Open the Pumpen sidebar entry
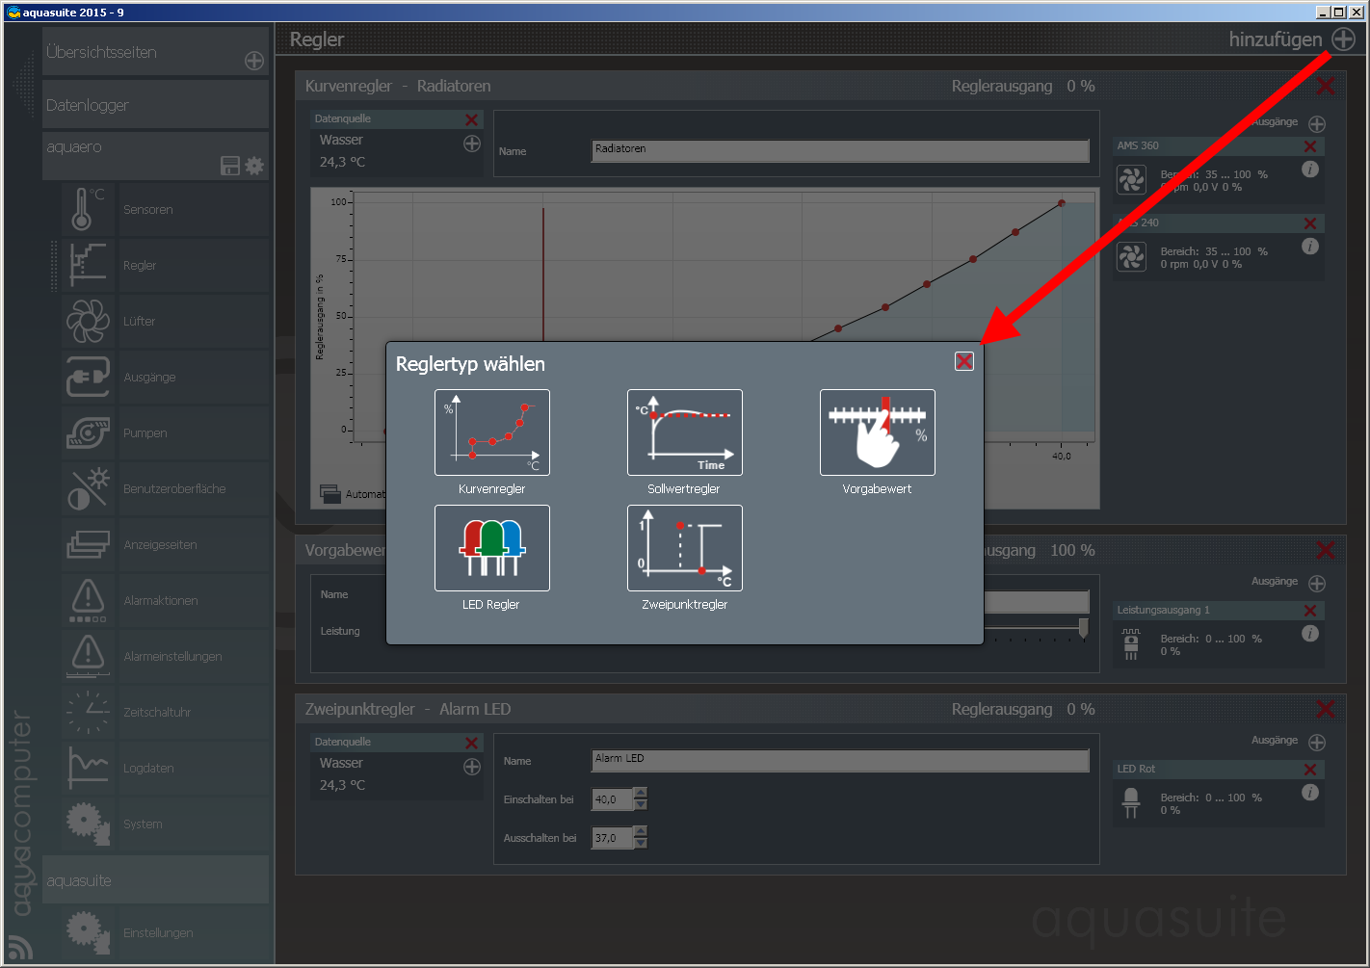This screenshot has height=968, width=1370. pyautogui.click(x=145, y=433)
